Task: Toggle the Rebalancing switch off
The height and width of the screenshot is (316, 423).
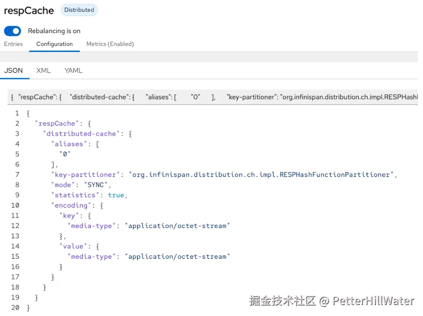Action: (12, 31)
